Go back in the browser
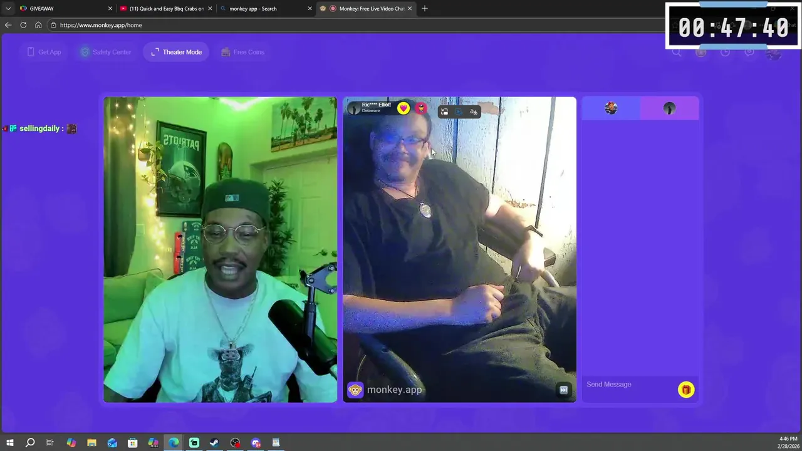802x451 pixels. 8,25
